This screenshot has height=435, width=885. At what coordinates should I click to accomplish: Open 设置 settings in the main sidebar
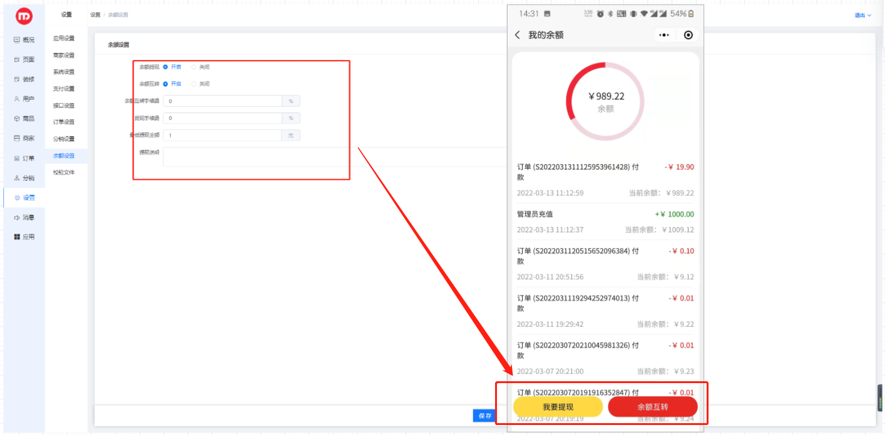click(24, 197)
